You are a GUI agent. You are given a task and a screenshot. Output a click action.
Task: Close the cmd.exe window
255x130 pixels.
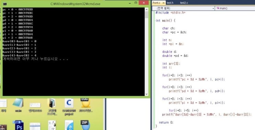tap(144, 3)
